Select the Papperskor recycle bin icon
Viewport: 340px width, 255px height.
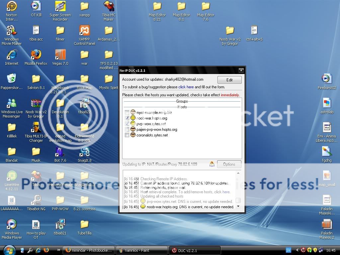point(12,82)
